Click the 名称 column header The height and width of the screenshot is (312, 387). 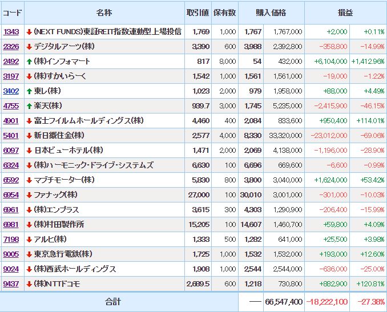tap(104, 13)
